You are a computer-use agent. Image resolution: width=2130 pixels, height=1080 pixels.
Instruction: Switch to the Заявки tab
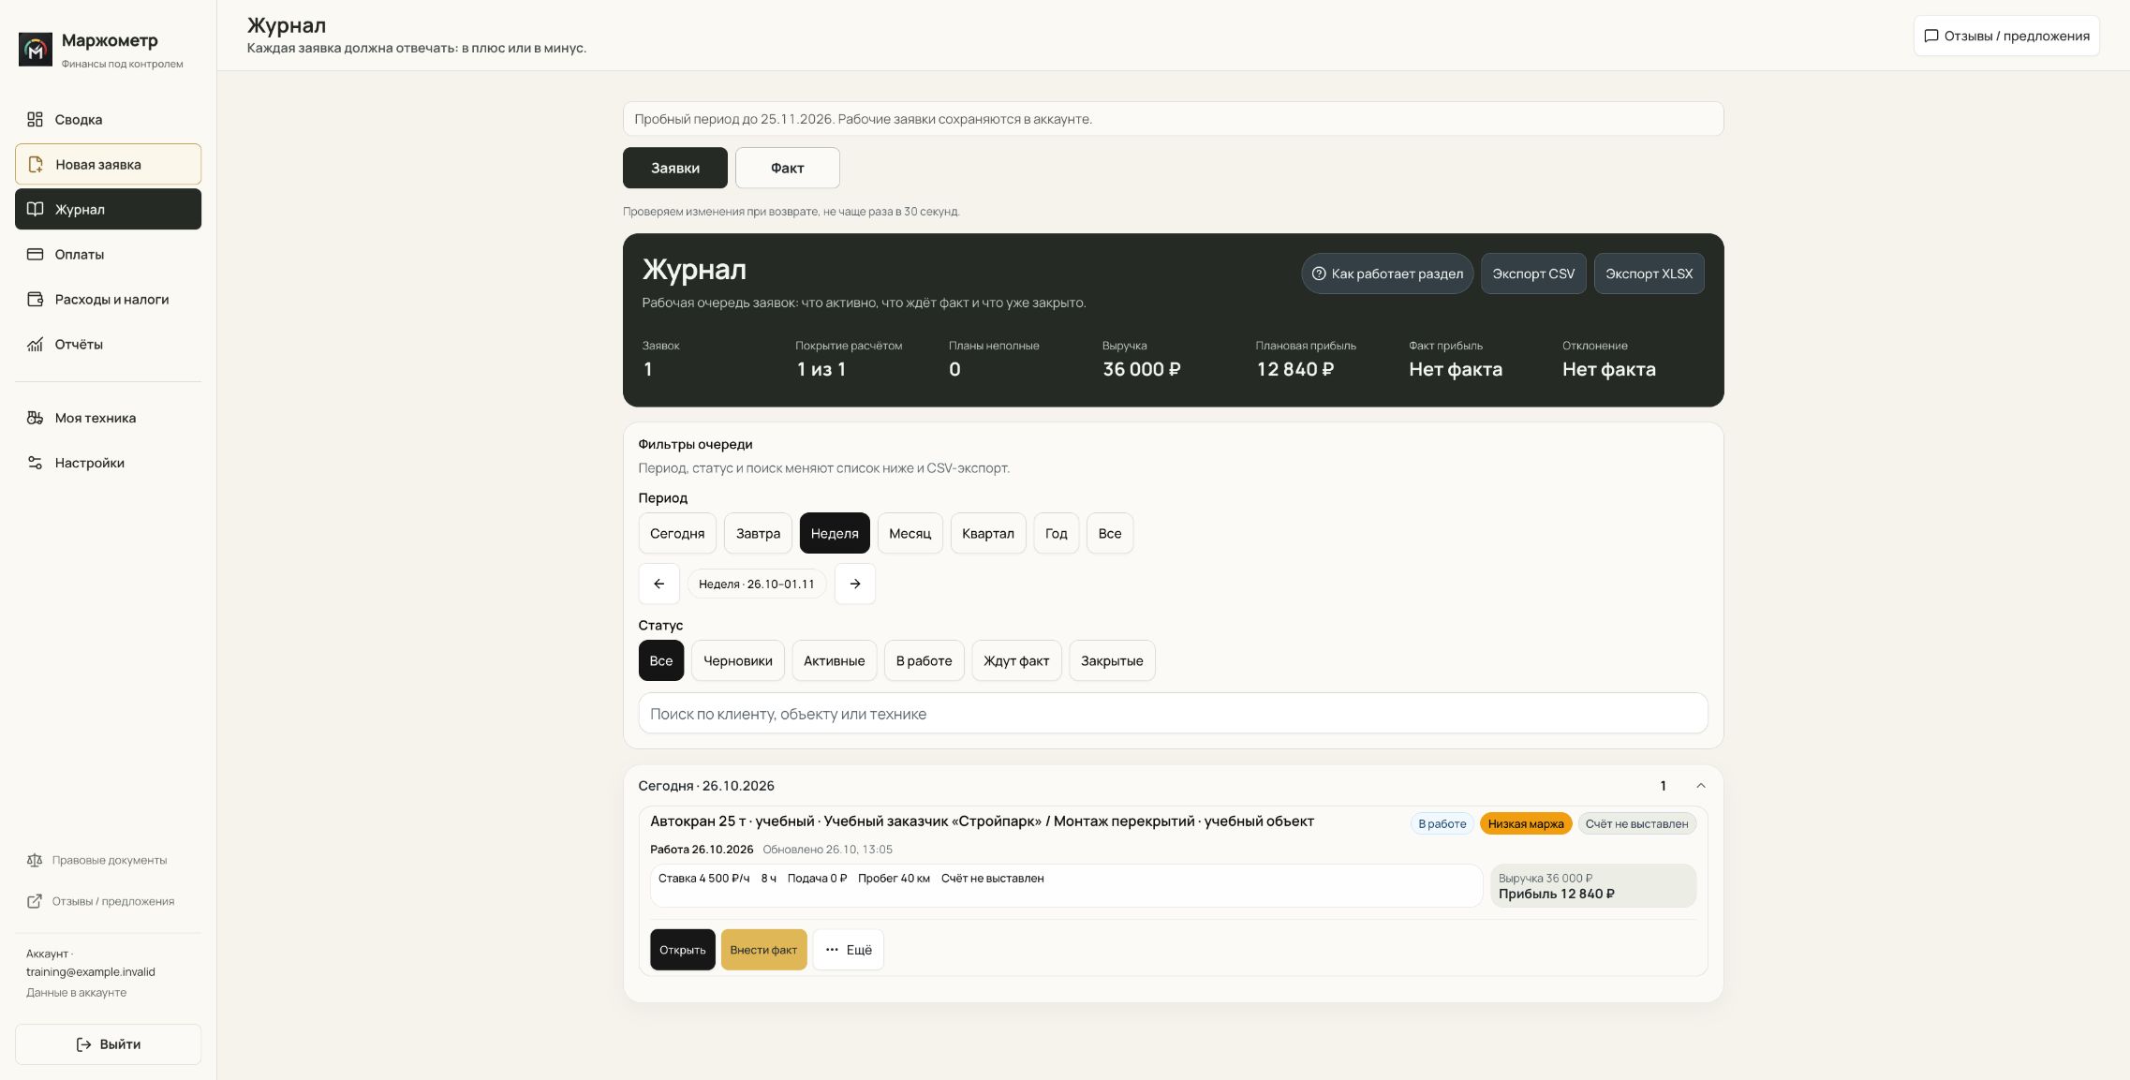[x=675, y=168]
